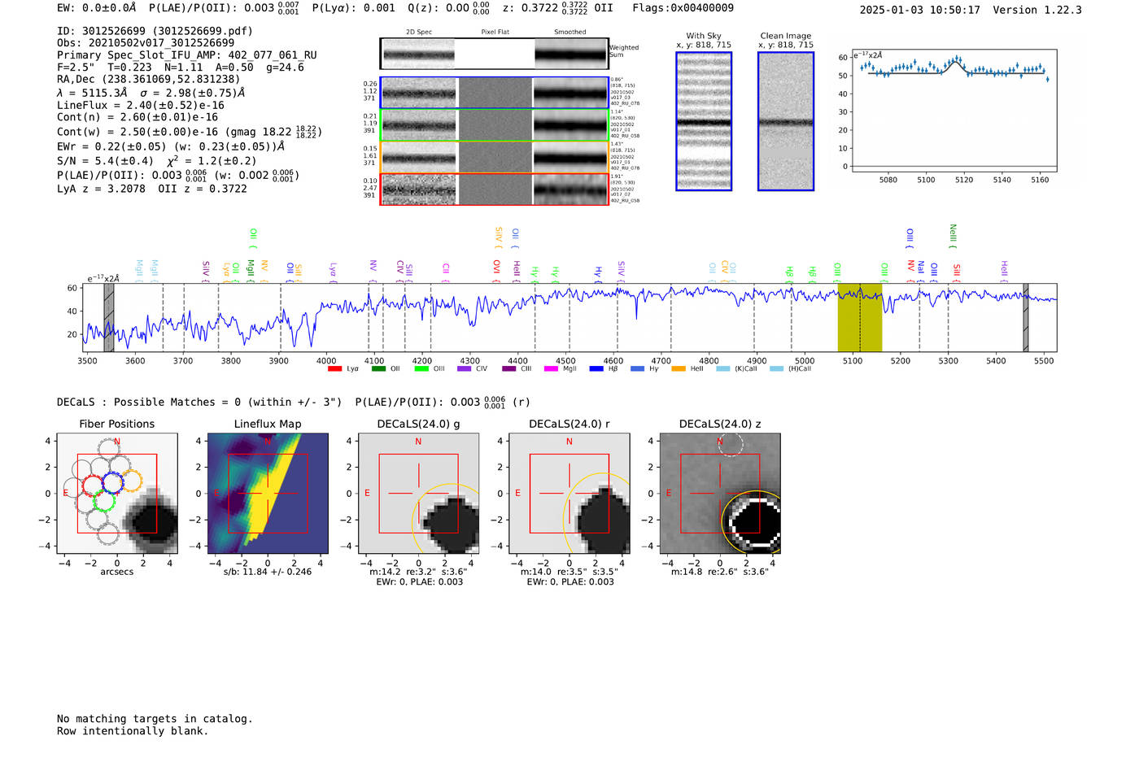Screen dimensions: 1139x775
Task: Open the Fiber Positions cutout
Action: (x=117, y=494)
